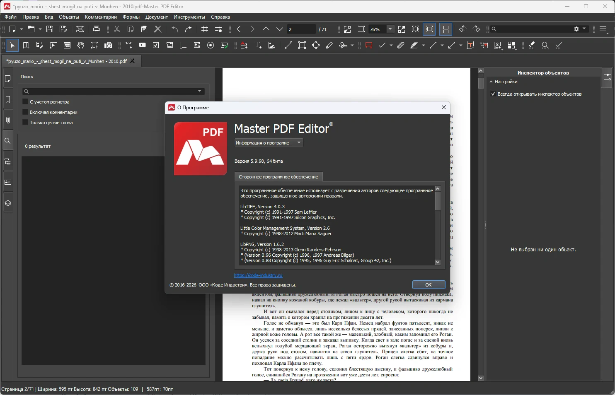Select the 'Стороннее программное обеспечение' tab
The width and height of the screenshot is (615, 395).
(x=278, y=177)
